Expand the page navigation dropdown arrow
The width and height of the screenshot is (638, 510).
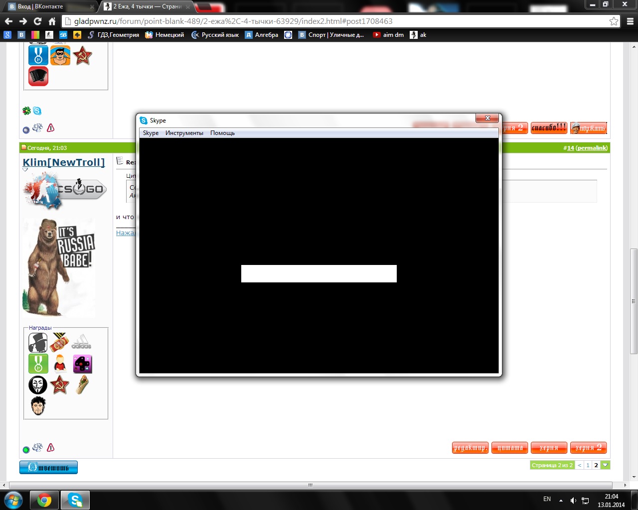pos(605,465)
